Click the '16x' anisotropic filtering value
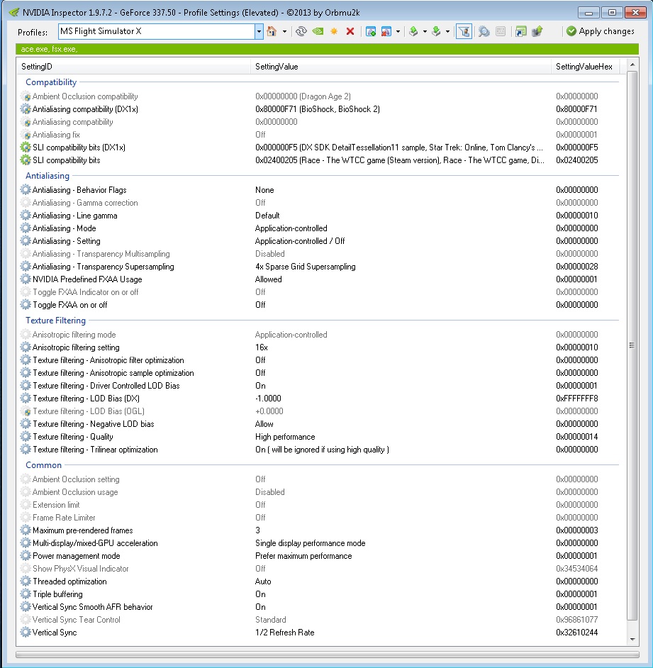Screen dimensions: 653x668 [x=261, y=347]
